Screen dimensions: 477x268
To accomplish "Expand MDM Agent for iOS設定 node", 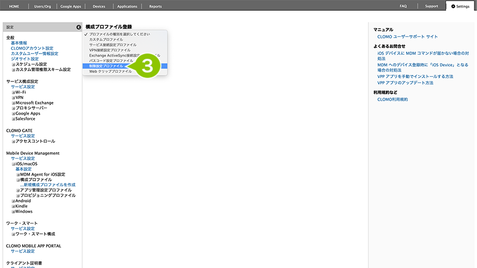I will 18,175.
